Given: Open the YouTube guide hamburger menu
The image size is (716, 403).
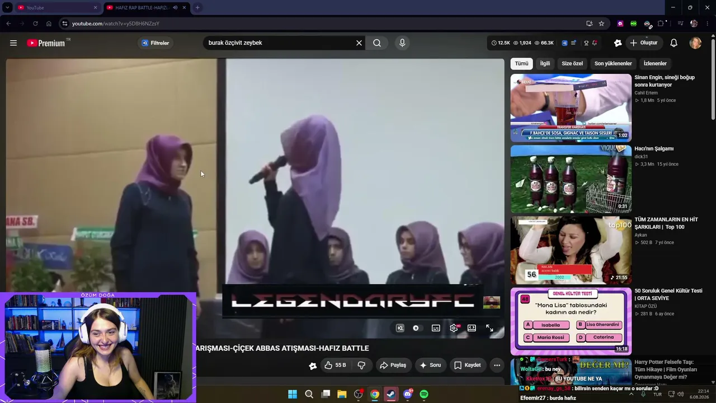Looking at the screenshot, I should point(13,43).
